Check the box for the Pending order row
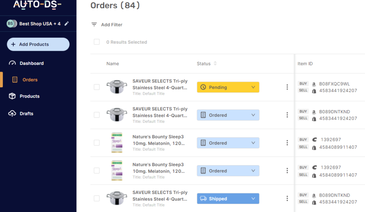This screenshot has width=365, height=212. pos(97,87)
